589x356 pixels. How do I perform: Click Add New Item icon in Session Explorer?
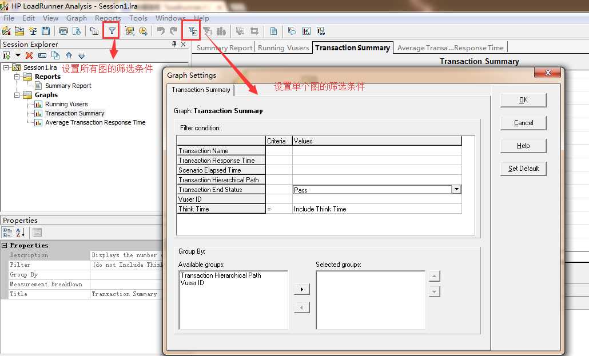pyautogui.click(x=6, y=55)
